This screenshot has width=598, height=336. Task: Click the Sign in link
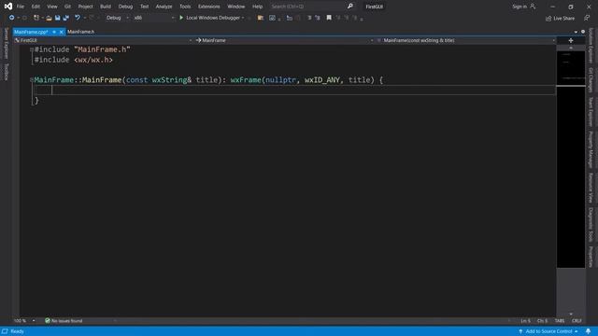click(x=520, y=7)
